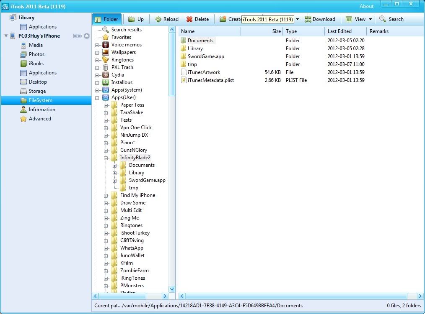Viewport: 425px width, 314px height.
Task: Click the Download toolbar icon
Action: 308,19
